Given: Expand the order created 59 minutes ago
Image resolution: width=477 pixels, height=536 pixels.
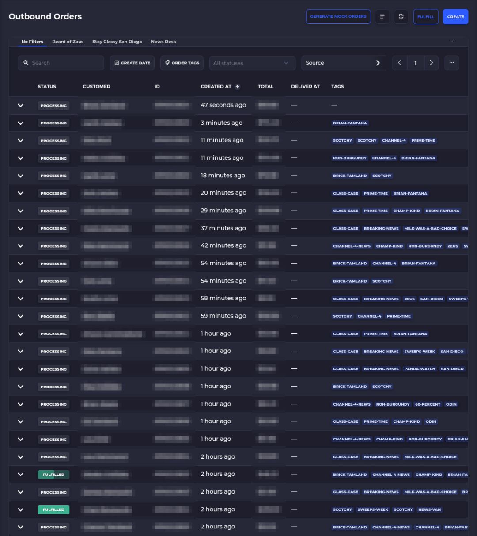Looking at the screenshot, I should pyautogui.click(x=20, y=316).
